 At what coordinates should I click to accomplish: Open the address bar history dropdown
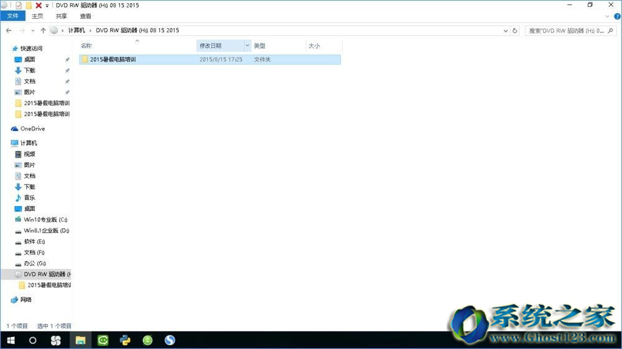point(505,30)
